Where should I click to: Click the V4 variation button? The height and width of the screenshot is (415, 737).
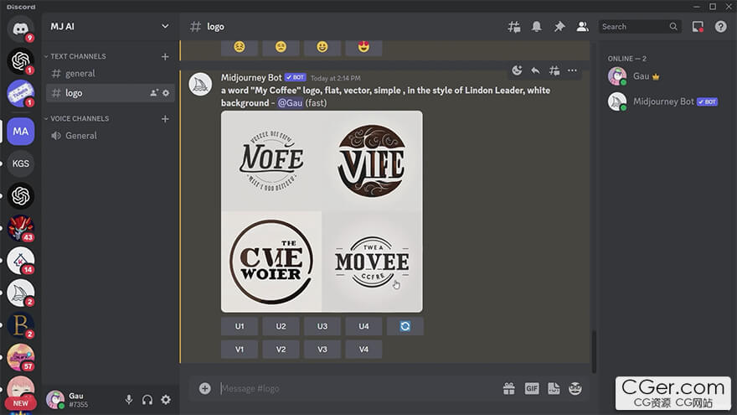pos(363,349)
